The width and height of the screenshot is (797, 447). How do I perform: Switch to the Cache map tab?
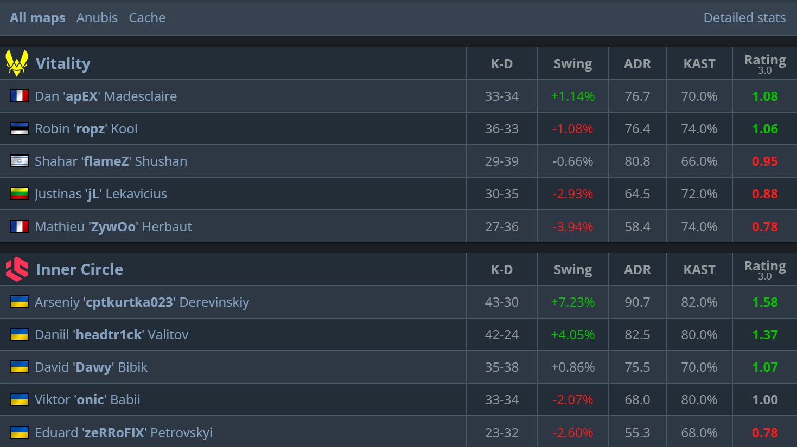click(x=147, y=18)
